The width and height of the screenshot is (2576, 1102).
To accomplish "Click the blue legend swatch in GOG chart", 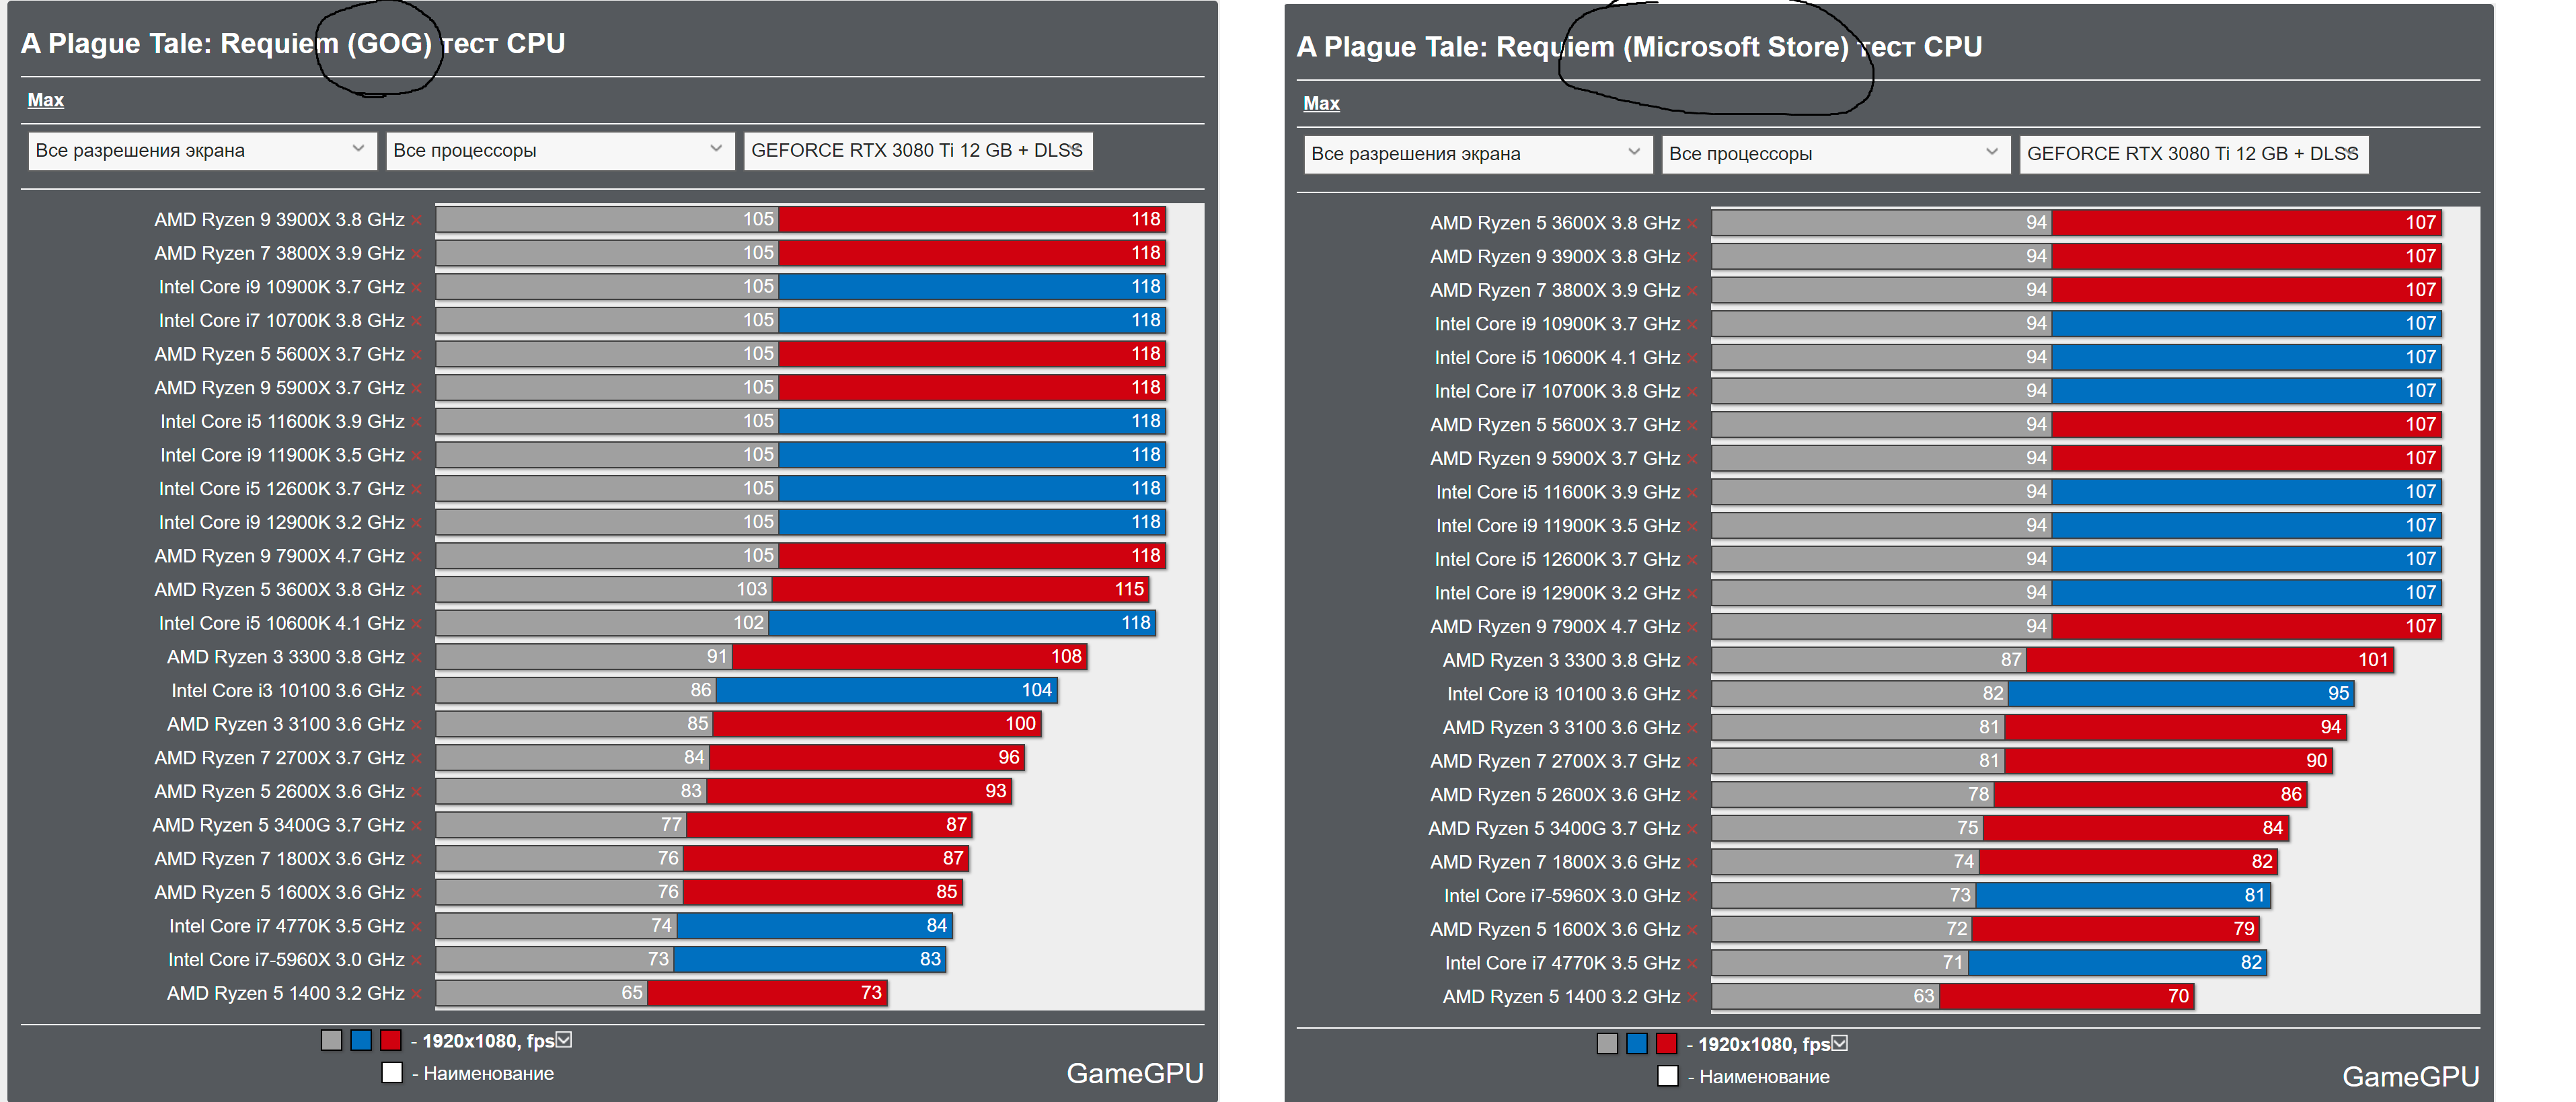I will (361, 1040).
